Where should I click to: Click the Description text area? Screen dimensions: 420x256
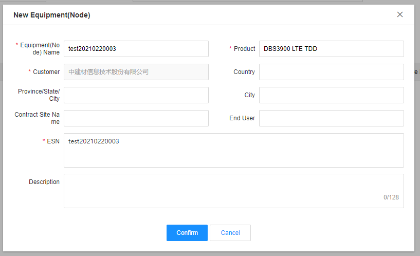234,191
